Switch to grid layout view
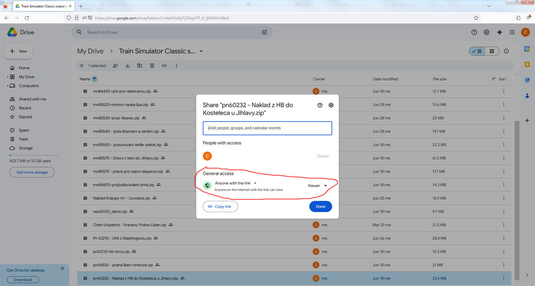This screenshot has width=535, height=286. tap(492, 51)
